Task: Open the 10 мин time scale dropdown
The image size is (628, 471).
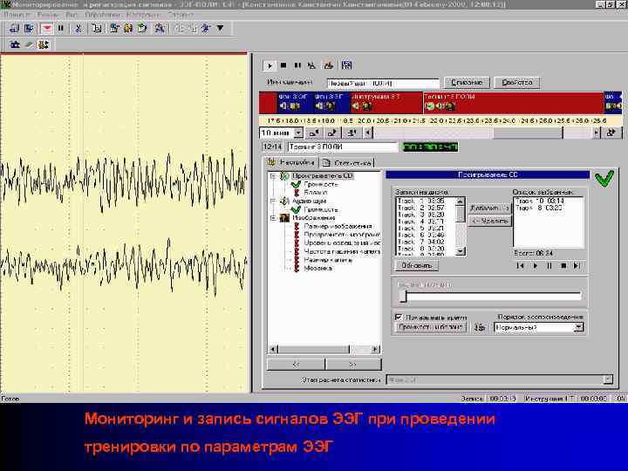Action: coord(298,133)
